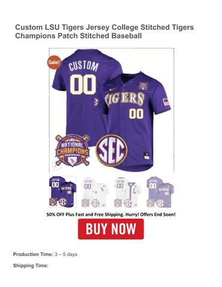Click the red BUY NOW button
The width and height of the screenshot is (222, 287).
(x=111, y=229)
